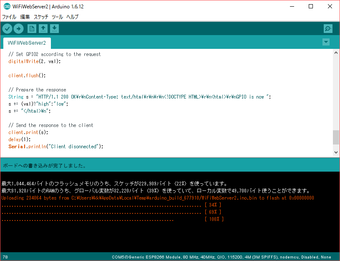Click the Open sketch up-arrow icon

43,29
